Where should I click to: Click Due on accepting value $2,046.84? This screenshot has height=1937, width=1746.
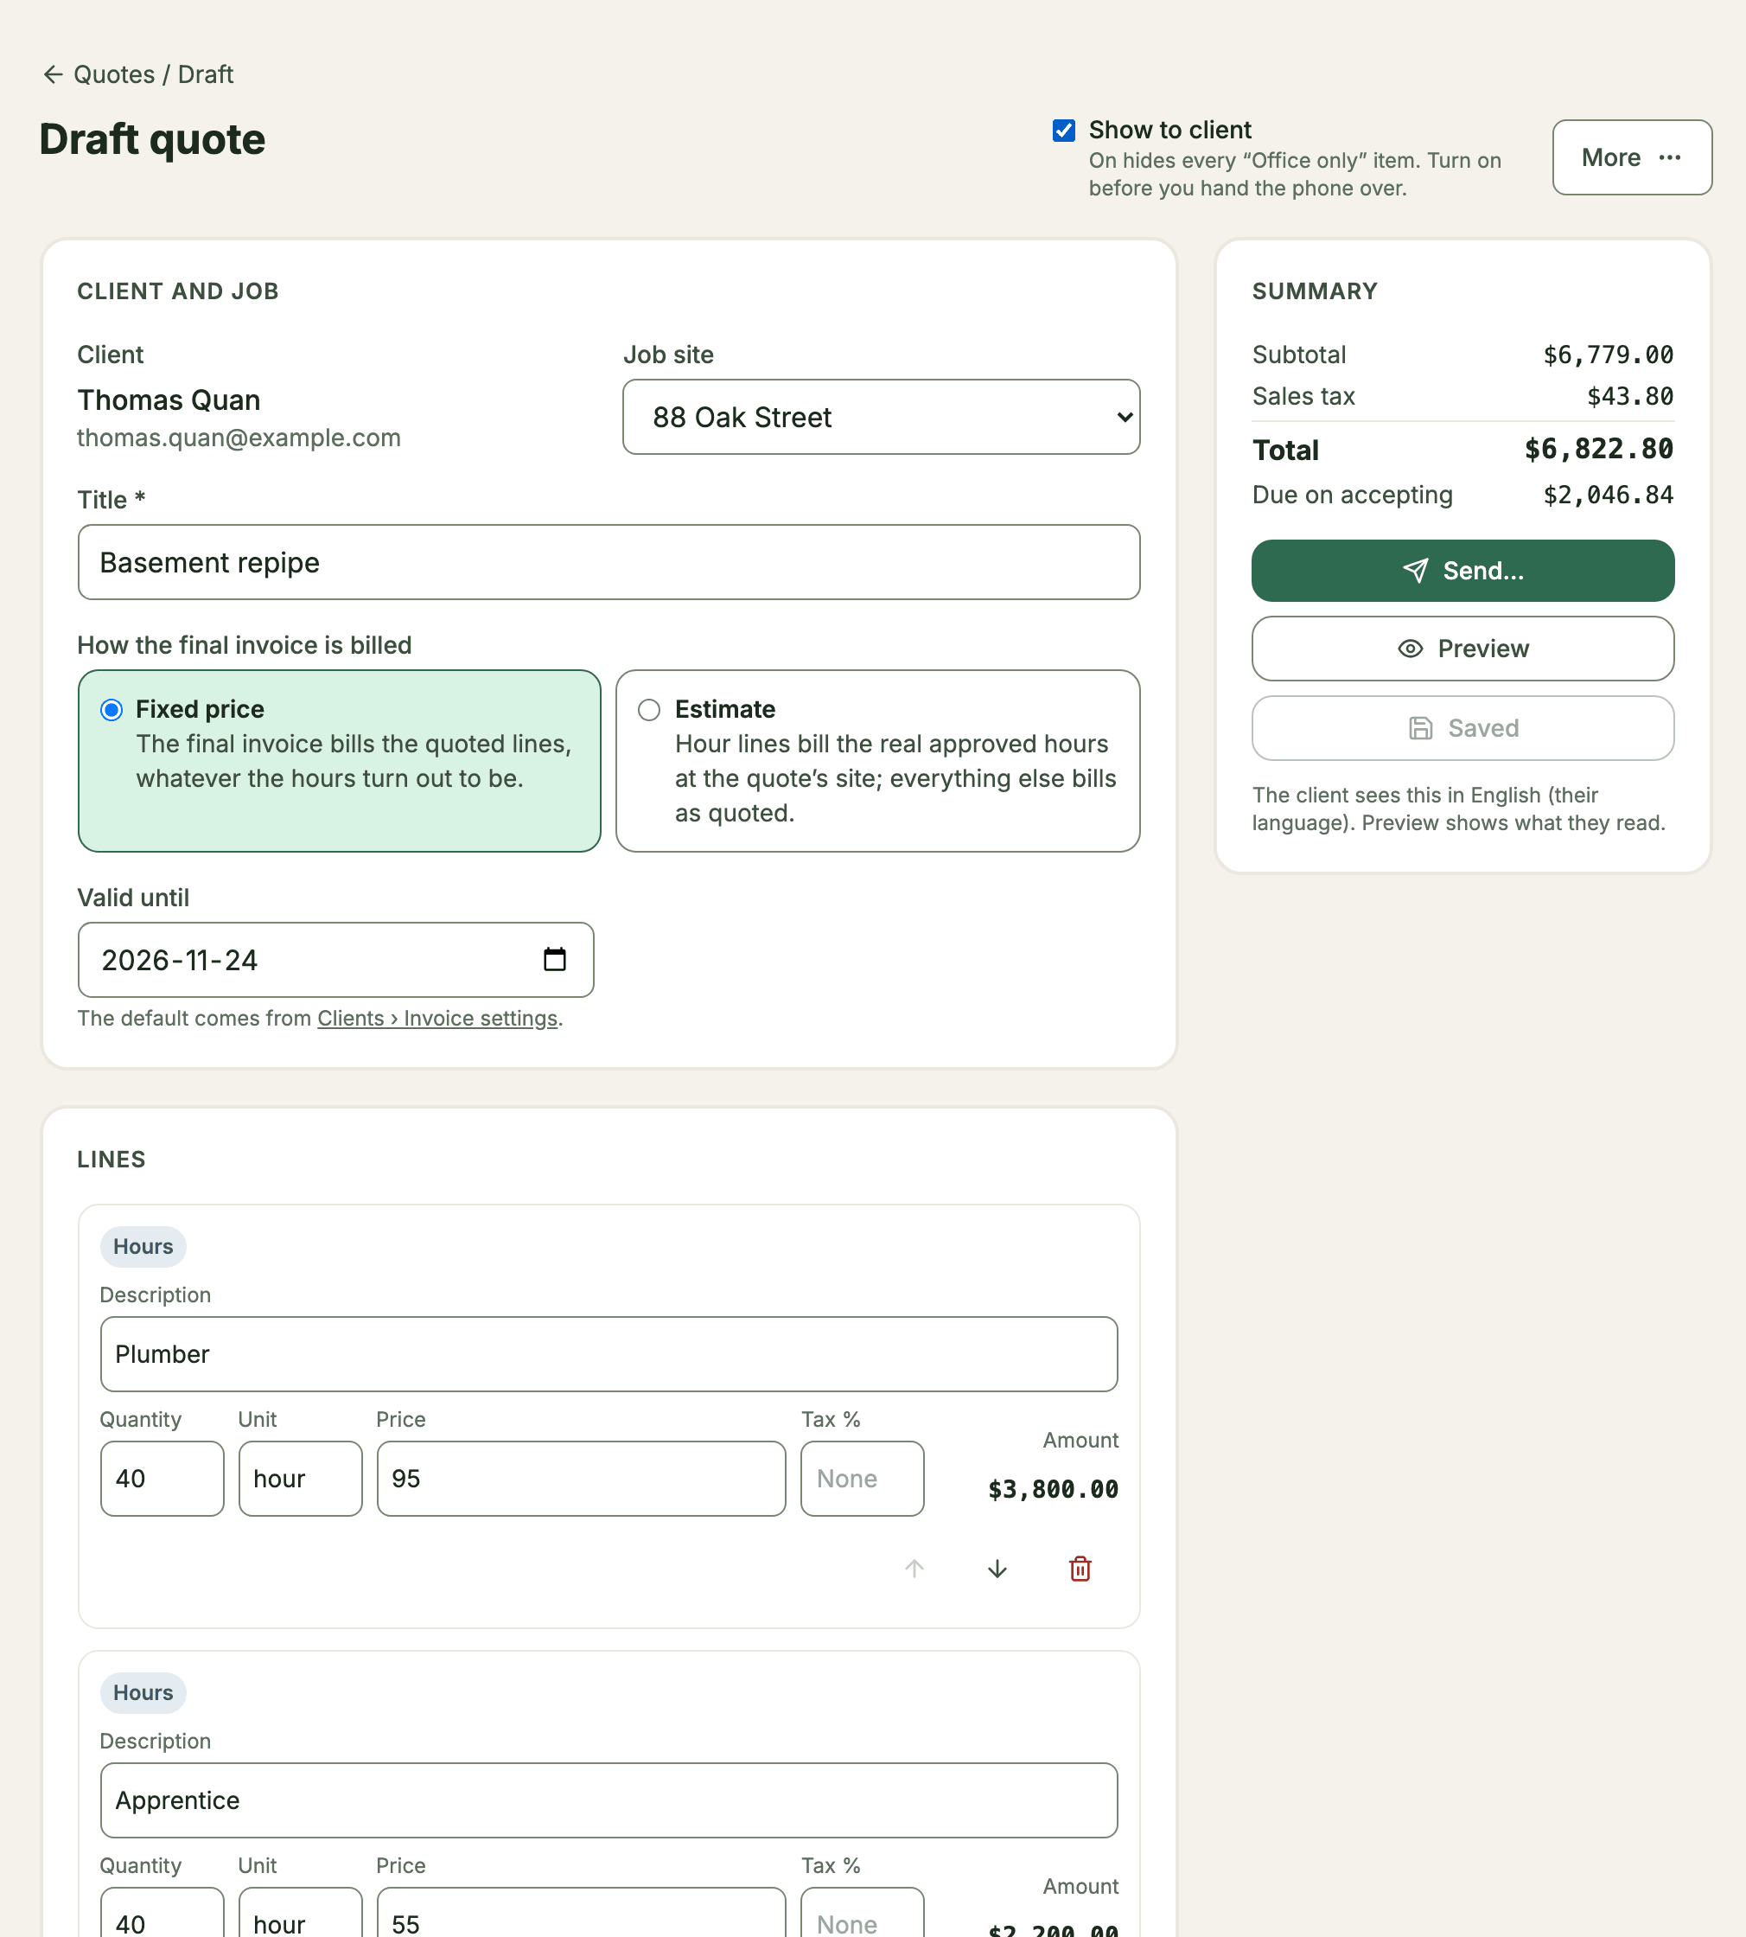[1608, 495]
